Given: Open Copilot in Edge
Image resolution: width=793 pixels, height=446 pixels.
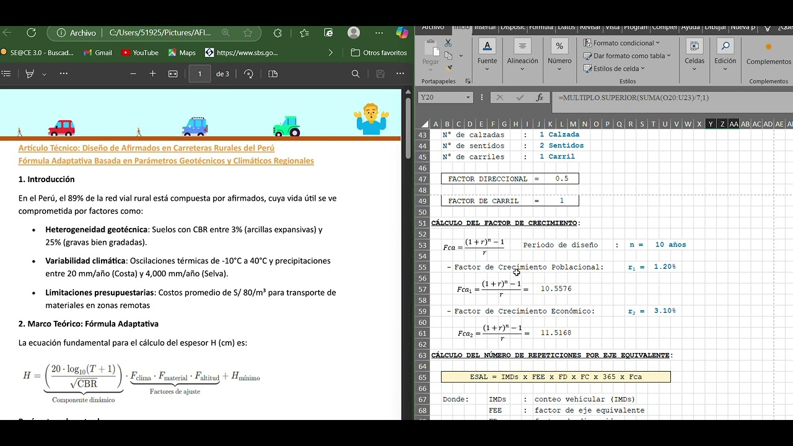Looking at the screenshot, I should point(401,33).
